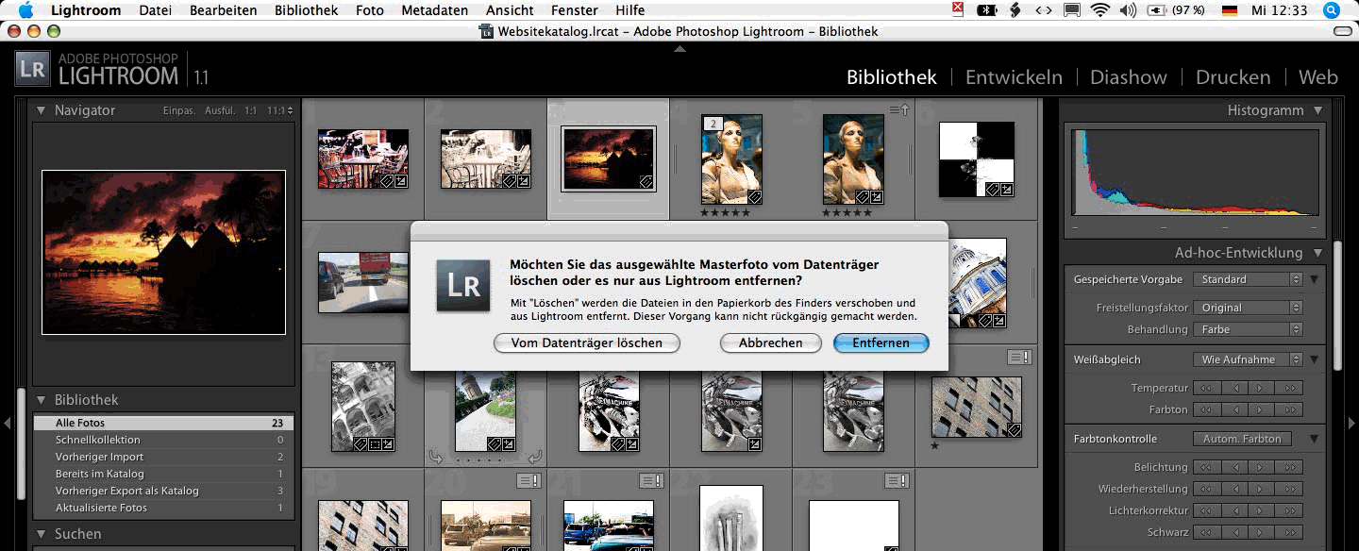The height and width of the screenshot is (551, 1359).
Task: Hide the right panel with the edge arrow
Action: [x=1351, y=424]
